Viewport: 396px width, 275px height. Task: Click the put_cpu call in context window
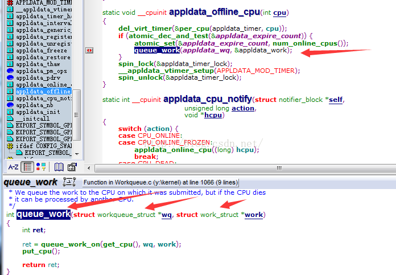point(37,252)
